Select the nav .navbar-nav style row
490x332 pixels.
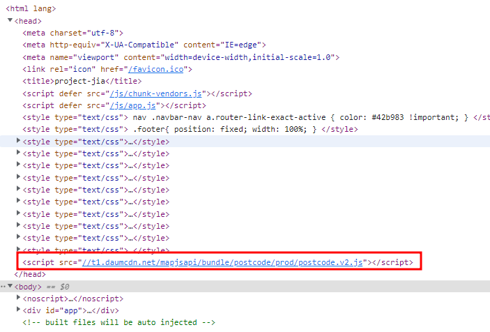tap(256, 117)
